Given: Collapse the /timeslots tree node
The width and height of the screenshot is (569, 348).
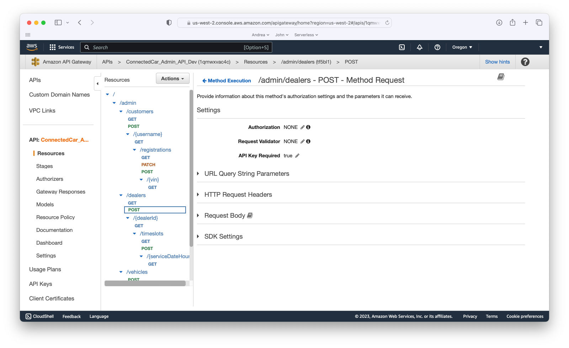Looking at the screenshot, I should click(134, 234).
